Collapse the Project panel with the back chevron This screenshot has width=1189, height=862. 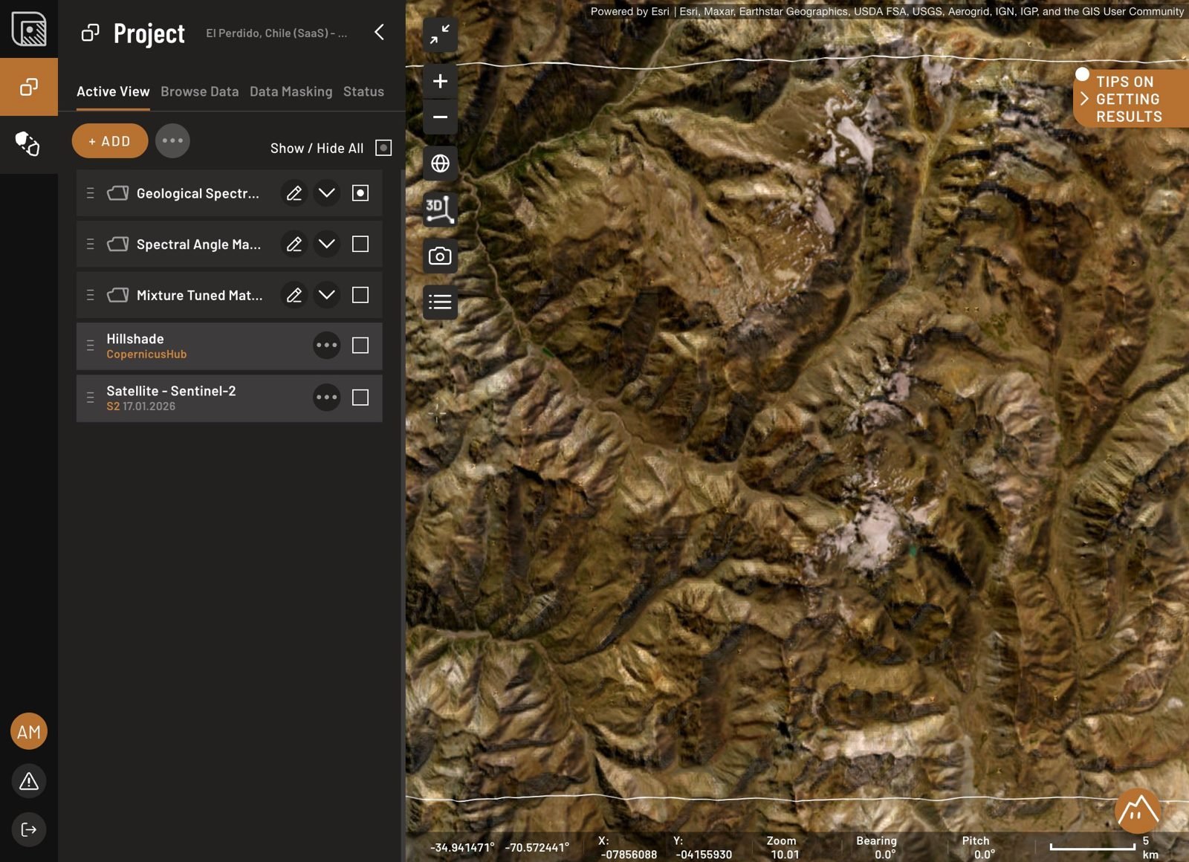pyautogui.click(x=379, y=32)
